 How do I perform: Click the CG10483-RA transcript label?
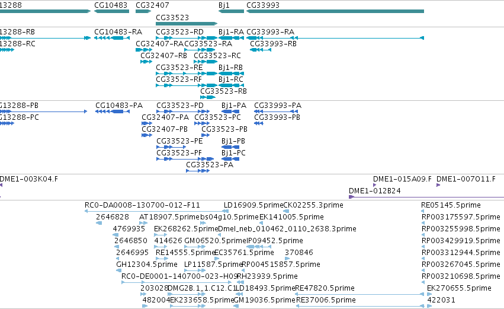pos(118,32)
